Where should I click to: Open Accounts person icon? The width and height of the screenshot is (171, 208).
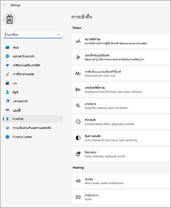[x=8, y=92]
